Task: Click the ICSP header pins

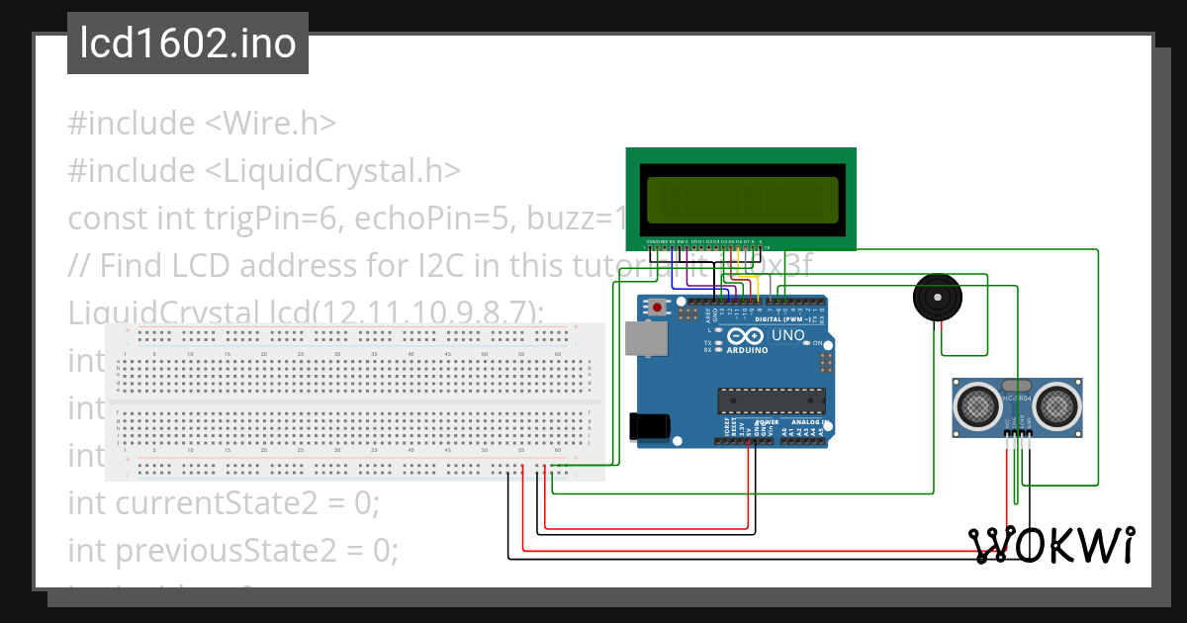Action: click(826, 362)
